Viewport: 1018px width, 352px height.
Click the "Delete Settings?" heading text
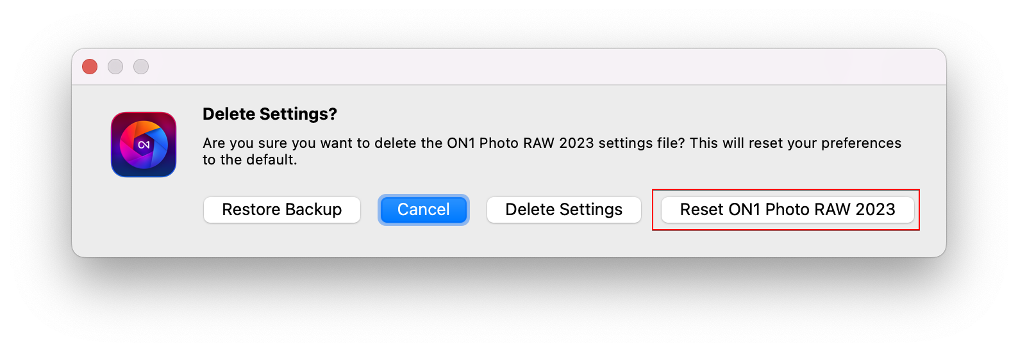tap(269, 114)
